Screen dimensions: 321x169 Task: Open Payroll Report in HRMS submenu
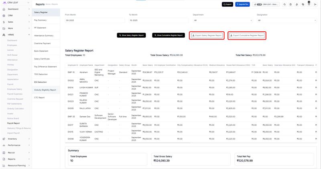click(x=14, y=123)
